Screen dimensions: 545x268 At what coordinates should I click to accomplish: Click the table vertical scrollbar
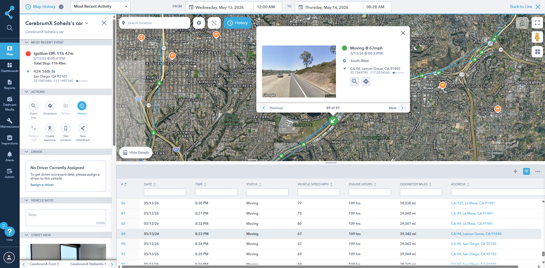click(x=543, y=254)
